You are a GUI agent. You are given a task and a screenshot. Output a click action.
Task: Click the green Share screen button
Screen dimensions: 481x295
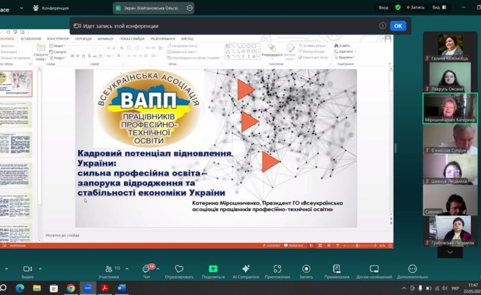[213, 269]
